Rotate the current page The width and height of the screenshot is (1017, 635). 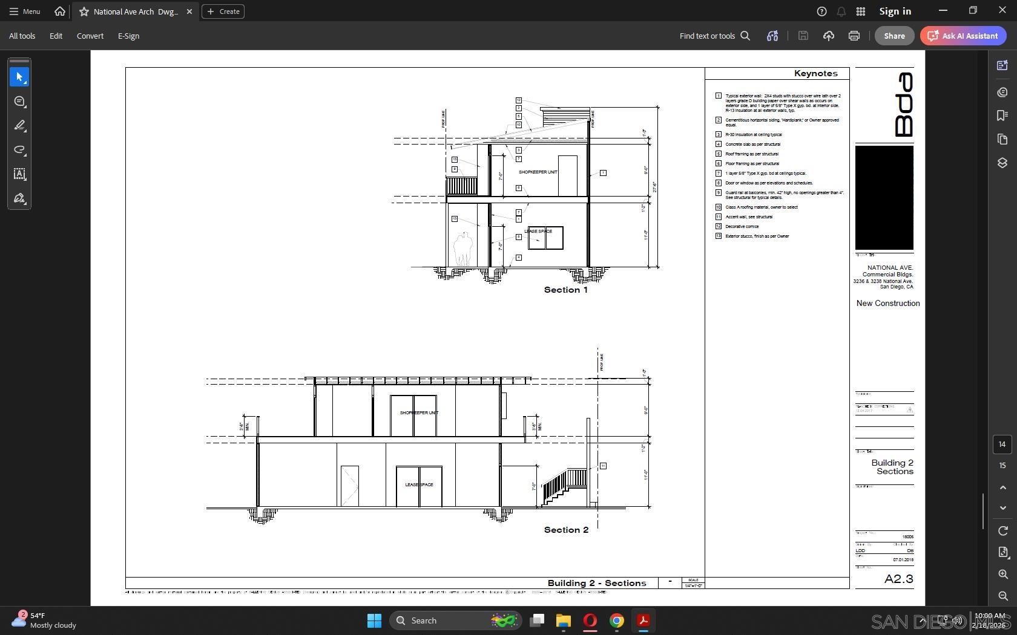(1002, 530)
